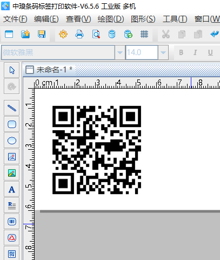
Task: Open the 查看(V) menu
Action: pyautogui.click(x=78, y=19)
